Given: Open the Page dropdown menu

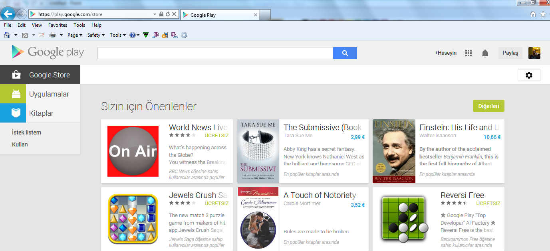Looking at the screenshot, I should (75, 35).
